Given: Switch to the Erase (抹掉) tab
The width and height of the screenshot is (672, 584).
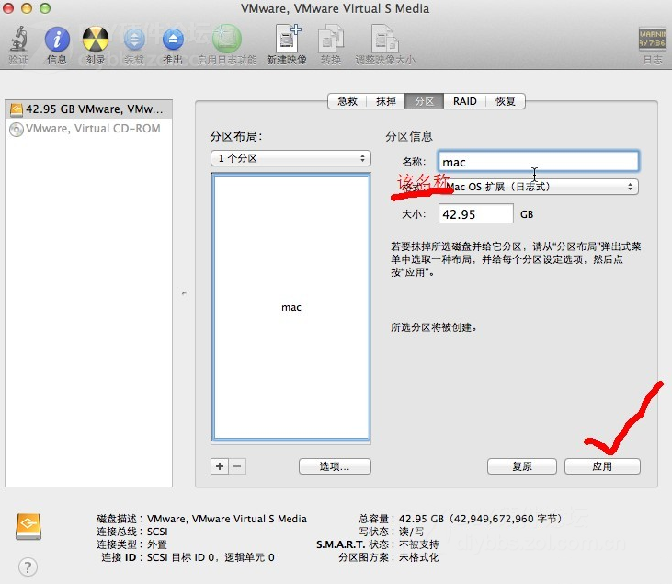Looking at the screenshot, I should point(386,101).
